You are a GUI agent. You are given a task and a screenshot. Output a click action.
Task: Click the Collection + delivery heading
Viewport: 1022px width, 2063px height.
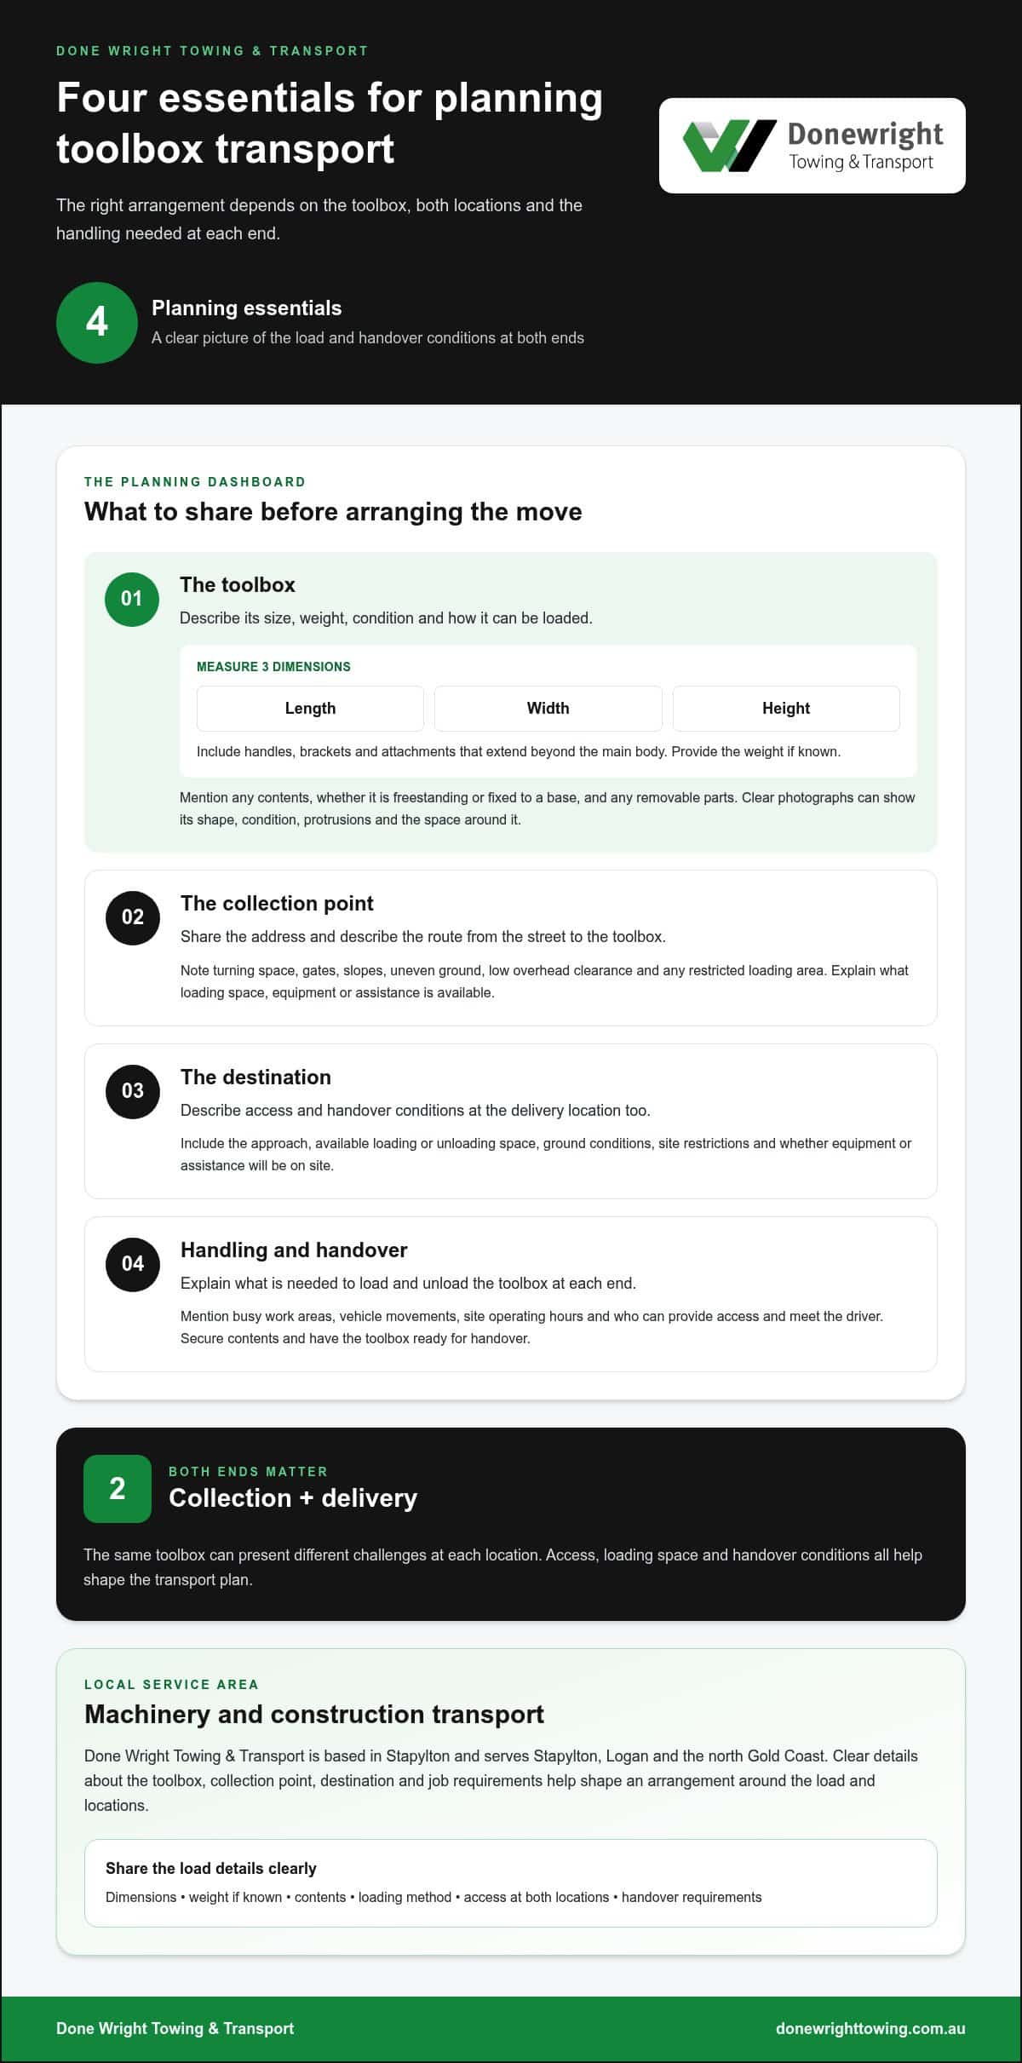tap(293, 1498)
